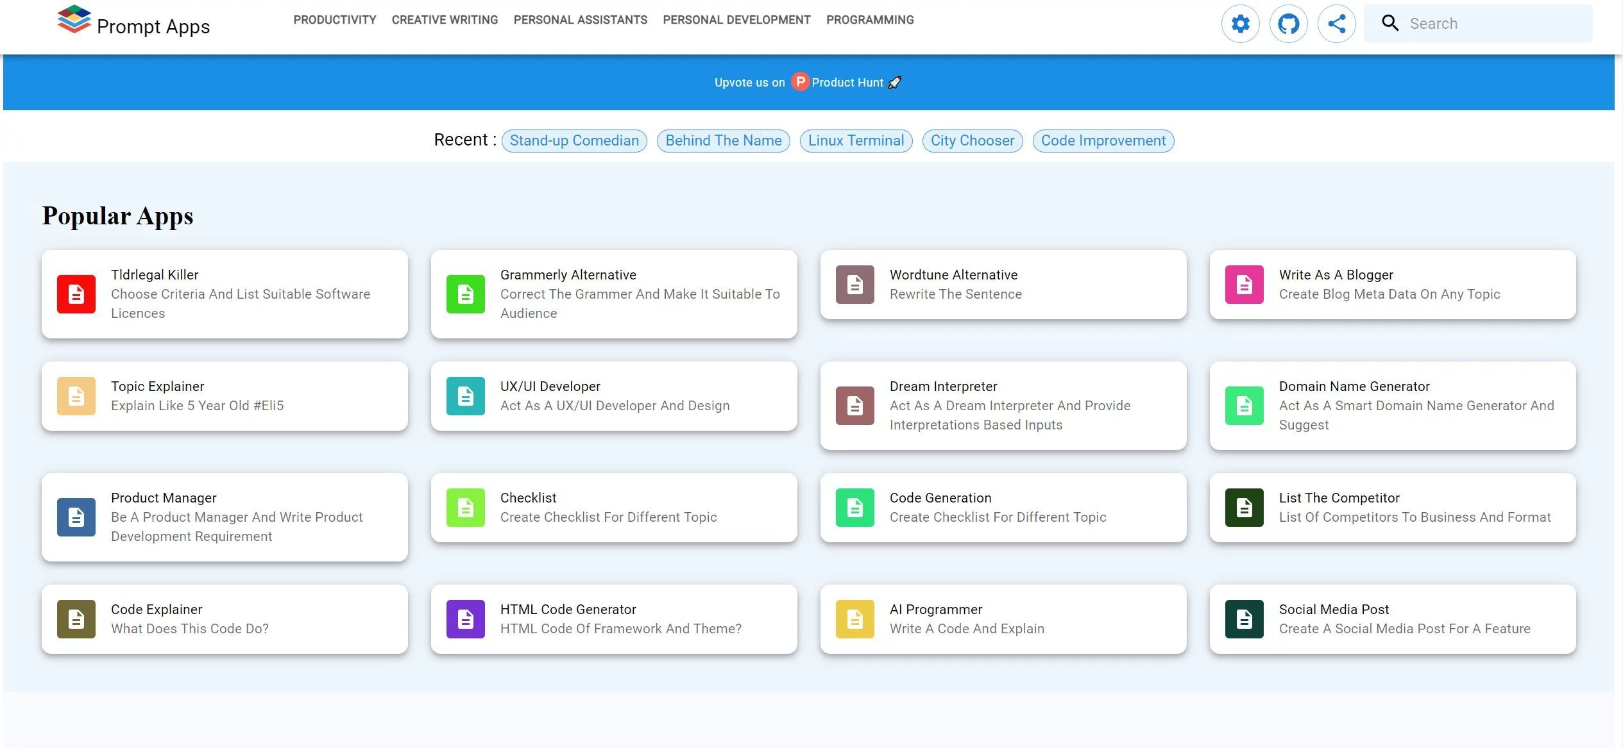Click the Stand-up Comedian recent link

(x=575, y=140)
